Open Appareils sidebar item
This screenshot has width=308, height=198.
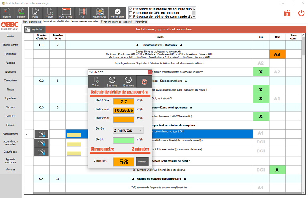10,63
